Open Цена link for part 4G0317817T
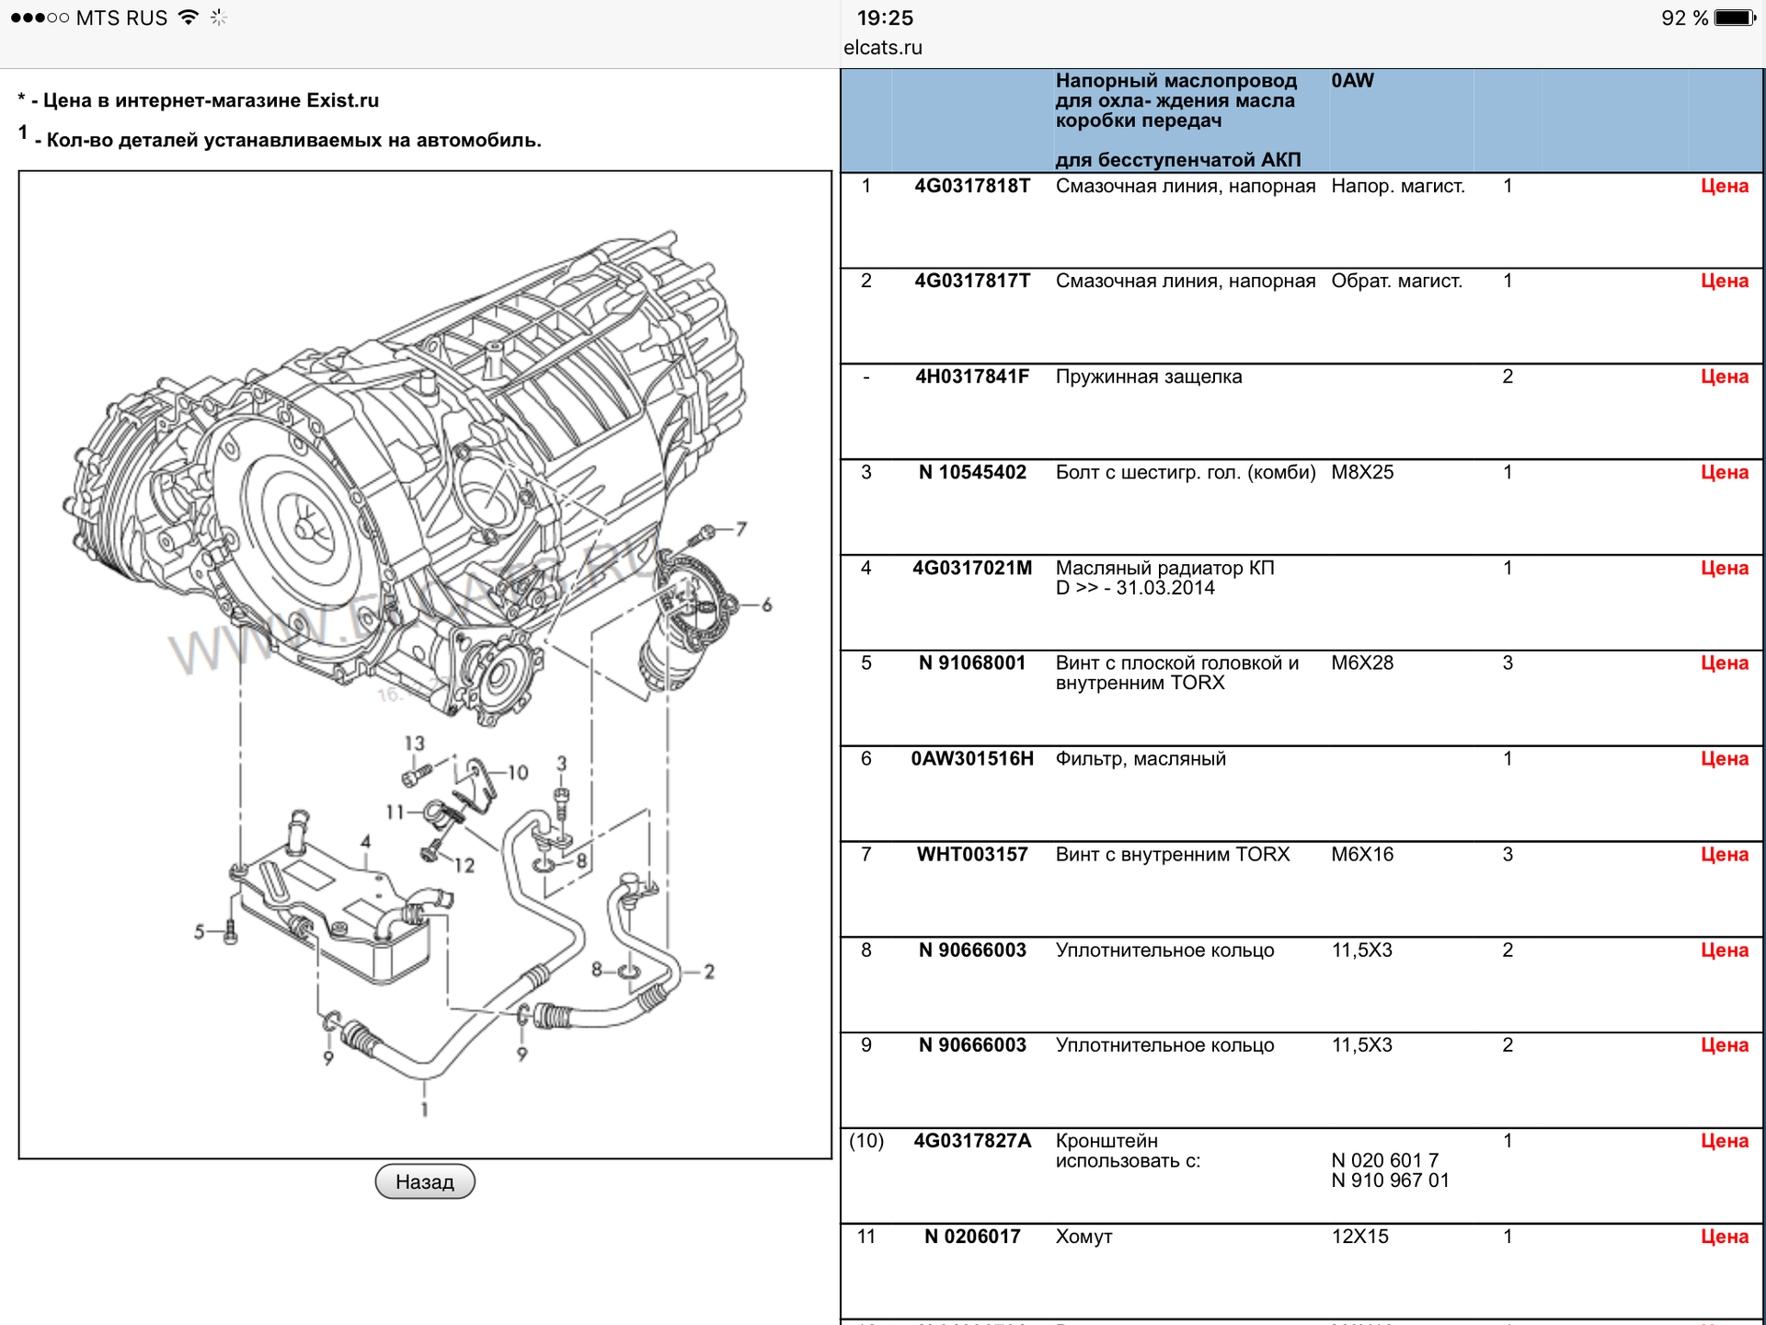Screen dimensions: 1766x1325 pos(1724,281)
